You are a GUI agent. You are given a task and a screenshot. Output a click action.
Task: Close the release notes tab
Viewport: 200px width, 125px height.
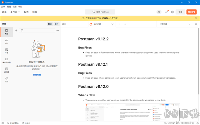click(x=112, y=24)
